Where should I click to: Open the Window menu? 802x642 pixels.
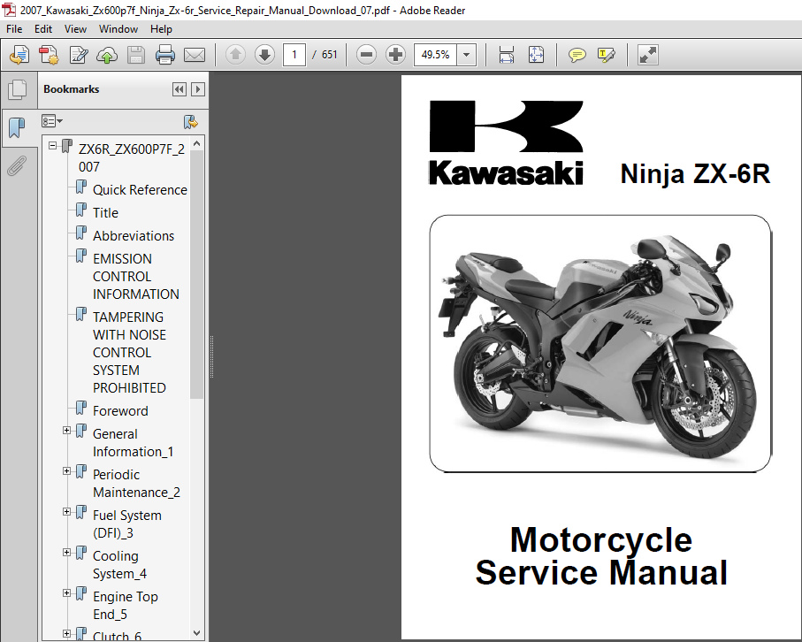[x=118, y=29]
